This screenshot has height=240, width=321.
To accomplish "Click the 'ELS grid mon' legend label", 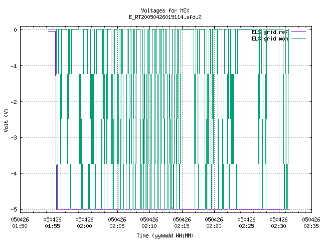I will click(x=270, y=38).
